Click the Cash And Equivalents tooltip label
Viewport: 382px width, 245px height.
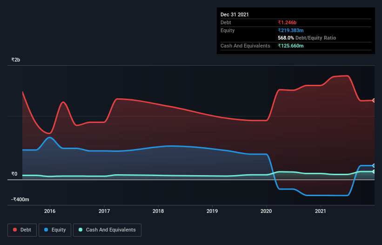point(245,46)
